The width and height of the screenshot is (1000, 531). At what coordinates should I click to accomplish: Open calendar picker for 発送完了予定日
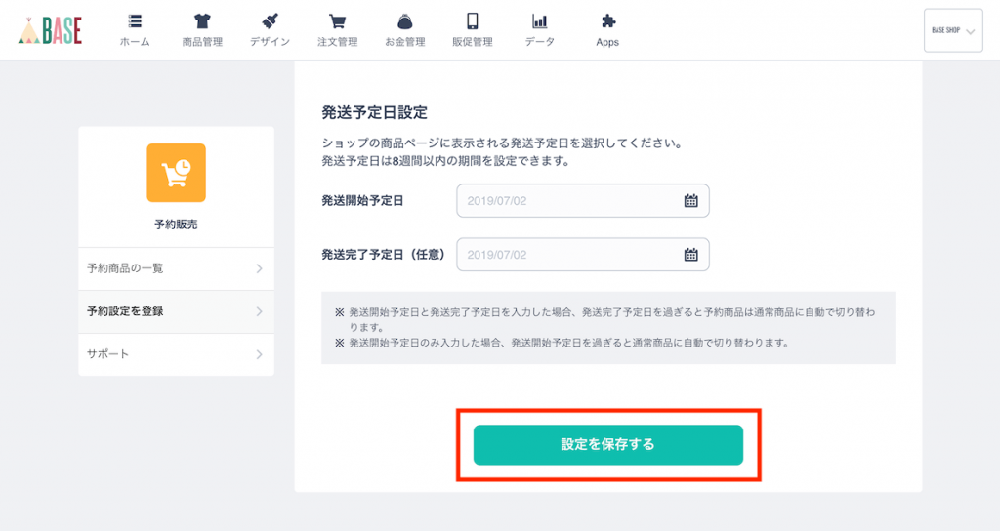click(x=690, y=255)
